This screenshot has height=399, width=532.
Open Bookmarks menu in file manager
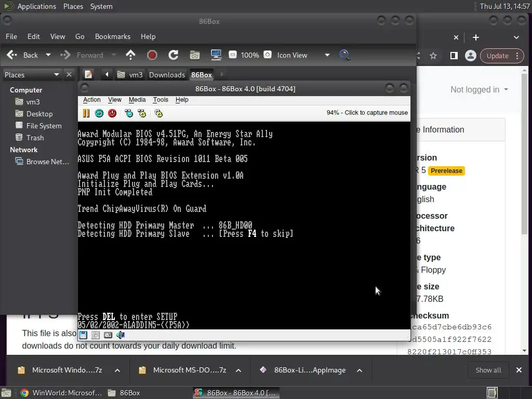tap(113, 37)
